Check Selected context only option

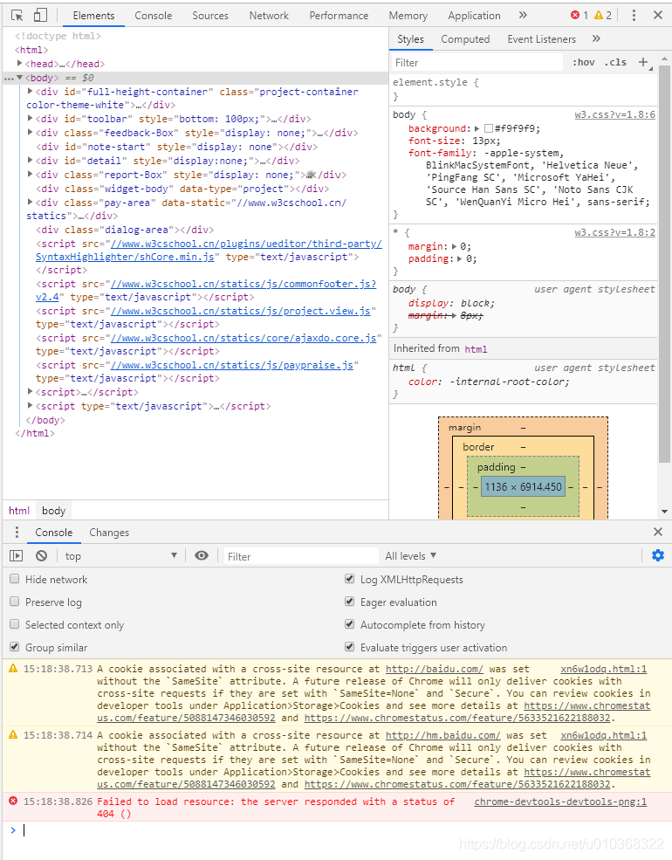tap(15, 624)
